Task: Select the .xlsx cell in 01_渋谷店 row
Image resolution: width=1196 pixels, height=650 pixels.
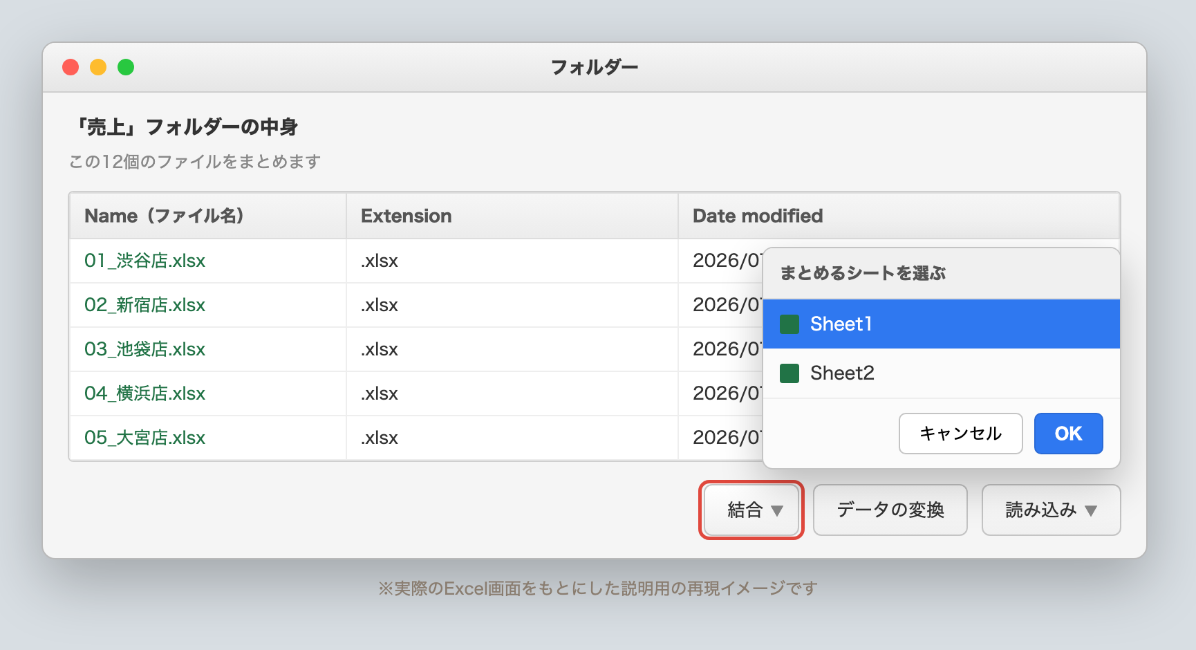Action: click(512, 261)
